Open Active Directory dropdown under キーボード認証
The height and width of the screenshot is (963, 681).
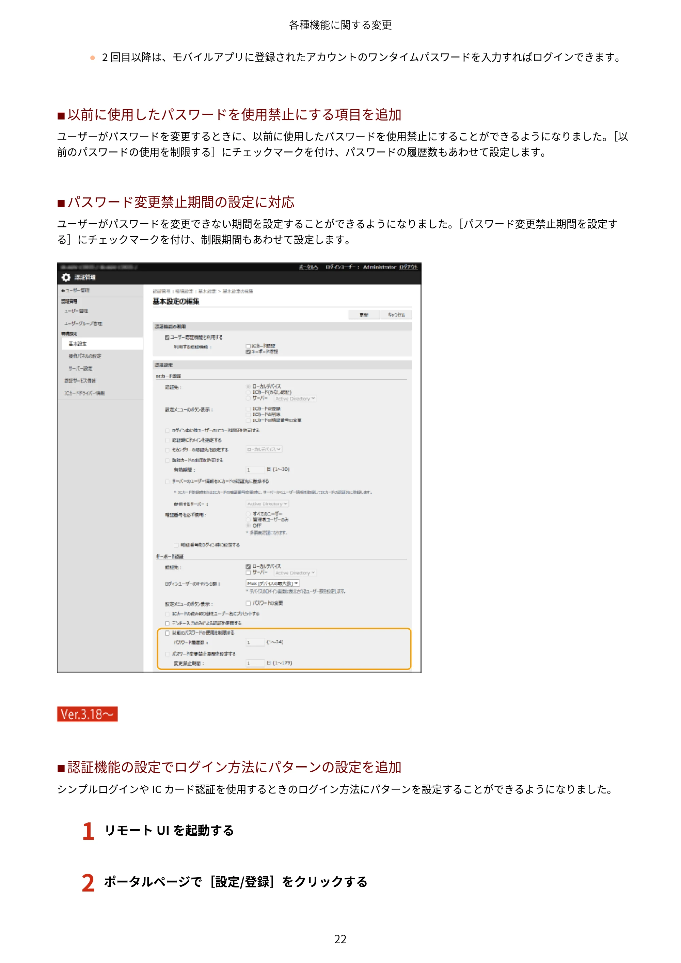pyautogui.click(x=295, y=573)
